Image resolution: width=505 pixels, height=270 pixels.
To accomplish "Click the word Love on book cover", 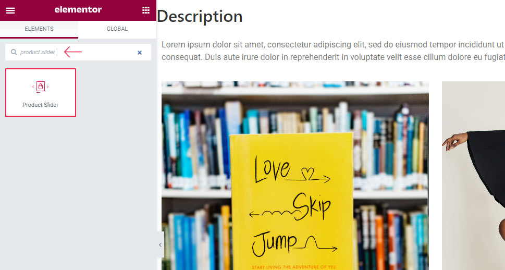I will pyautogui.click(x=272, y=168).
